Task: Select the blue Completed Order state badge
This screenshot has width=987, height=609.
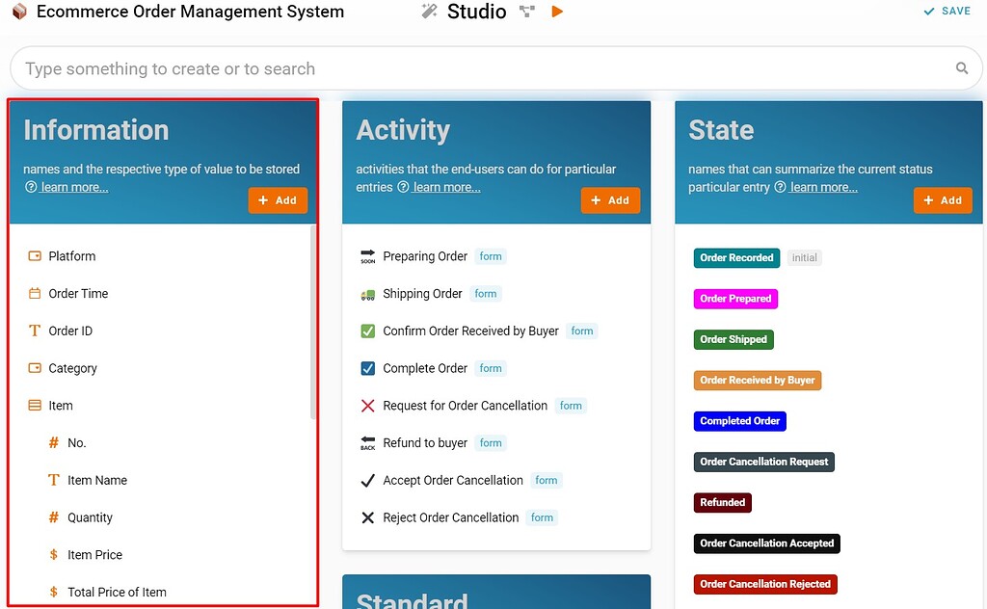Action: (739, 421)
